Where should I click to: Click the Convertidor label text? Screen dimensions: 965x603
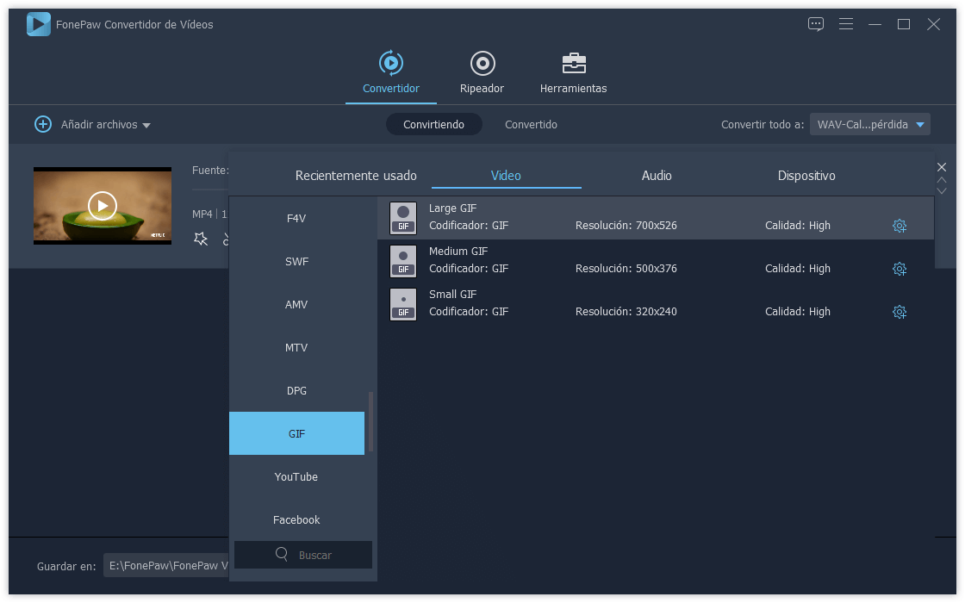(391, 89)
